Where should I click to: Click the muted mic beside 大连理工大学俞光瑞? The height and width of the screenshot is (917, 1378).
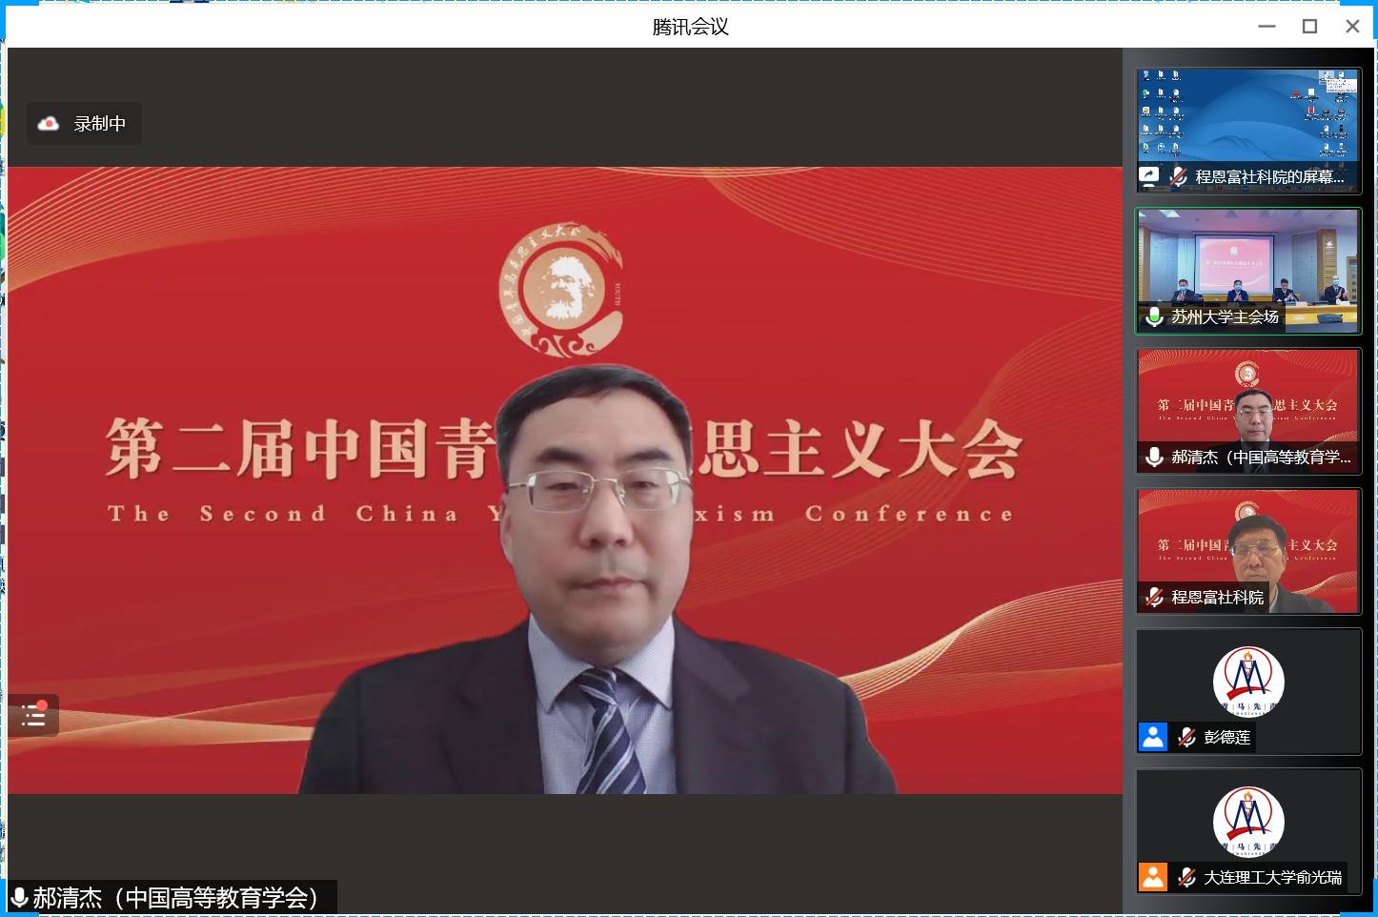[1186, 877]
